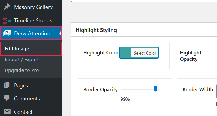Click the Comments speech bubble icon
Image resolution: width=217 pixels, height=116 pixels.
coord(7,98)
